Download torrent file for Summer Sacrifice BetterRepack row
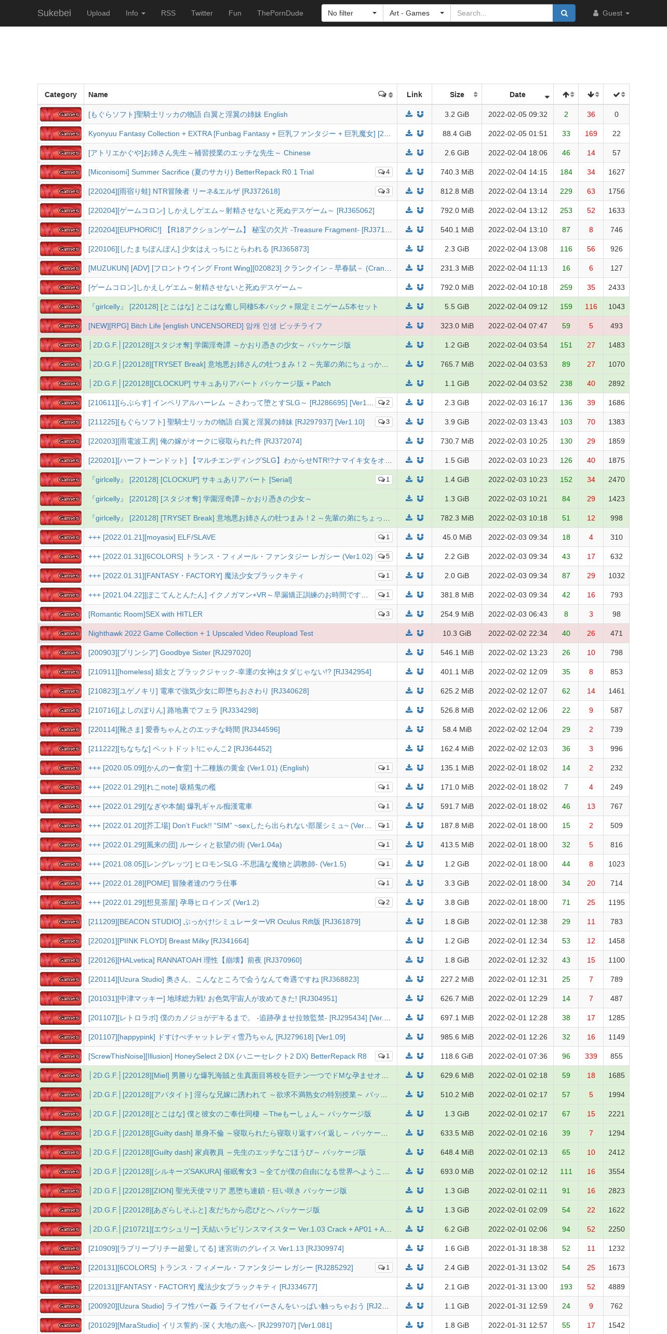This screenshot has width=667, height=1334. 409,172
